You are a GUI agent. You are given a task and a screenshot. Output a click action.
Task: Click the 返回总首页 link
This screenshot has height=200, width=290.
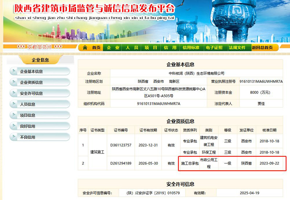pyautogui.click(x=262, y=48)
